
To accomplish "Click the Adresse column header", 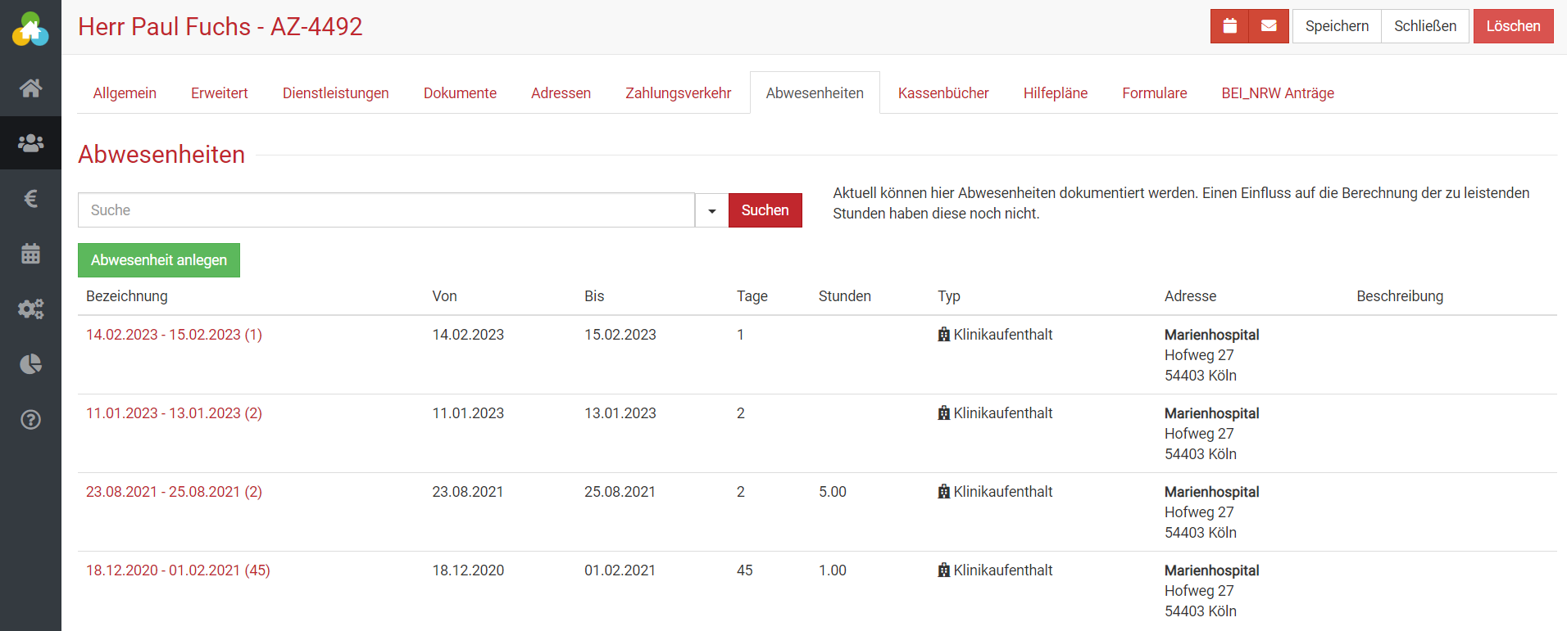I will coord(1190,296).
